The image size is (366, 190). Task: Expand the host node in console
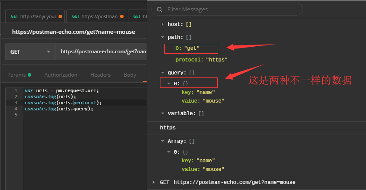tap(163, 24)
